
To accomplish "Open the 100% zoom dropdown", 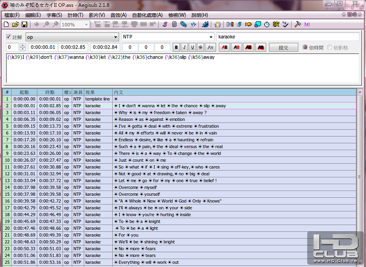I will tap(75, 25).
